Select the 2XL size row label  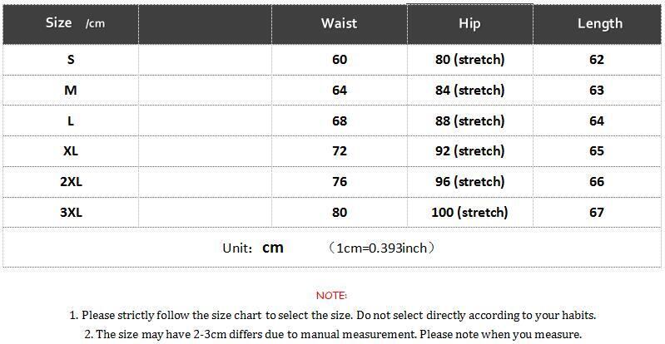[71, 181]
